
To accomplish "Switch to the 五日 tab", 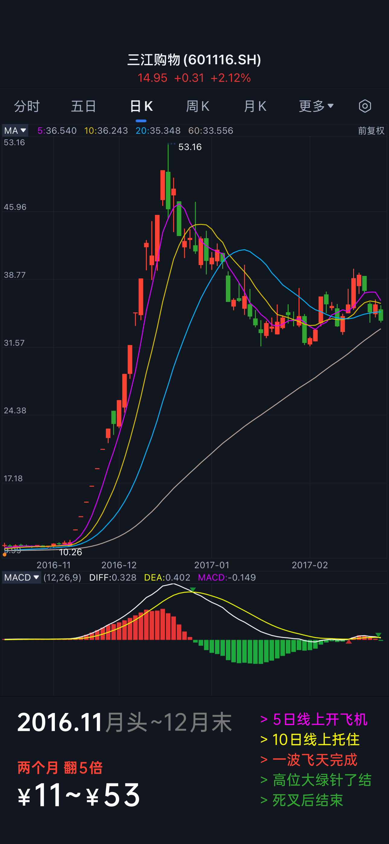I will tap(84, 106).
